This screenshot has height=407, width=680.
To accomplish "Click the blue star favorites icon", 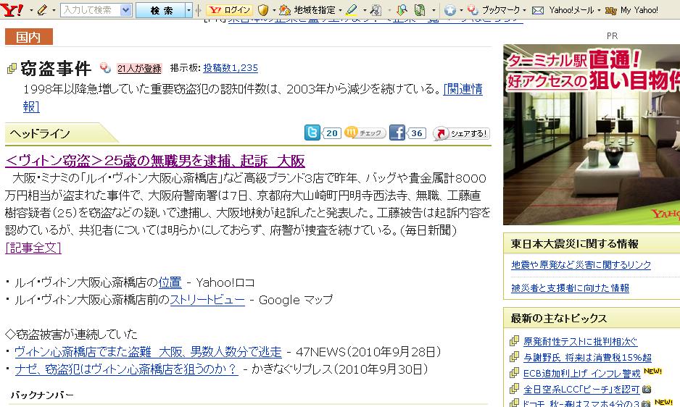I will 450,9.
